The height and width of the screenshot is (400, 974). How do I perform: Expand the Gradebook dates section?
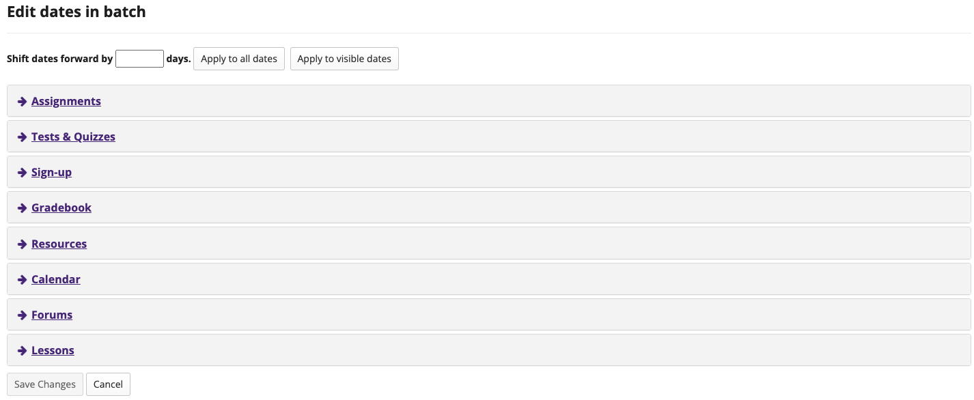61,208
